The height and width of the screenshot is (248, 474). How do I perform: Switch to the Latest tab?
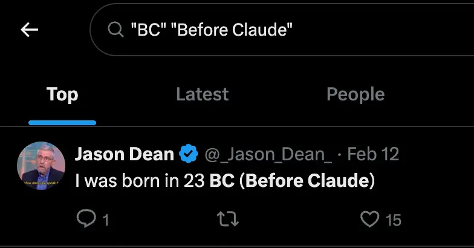pyautogui.click(x=202, y=94)
